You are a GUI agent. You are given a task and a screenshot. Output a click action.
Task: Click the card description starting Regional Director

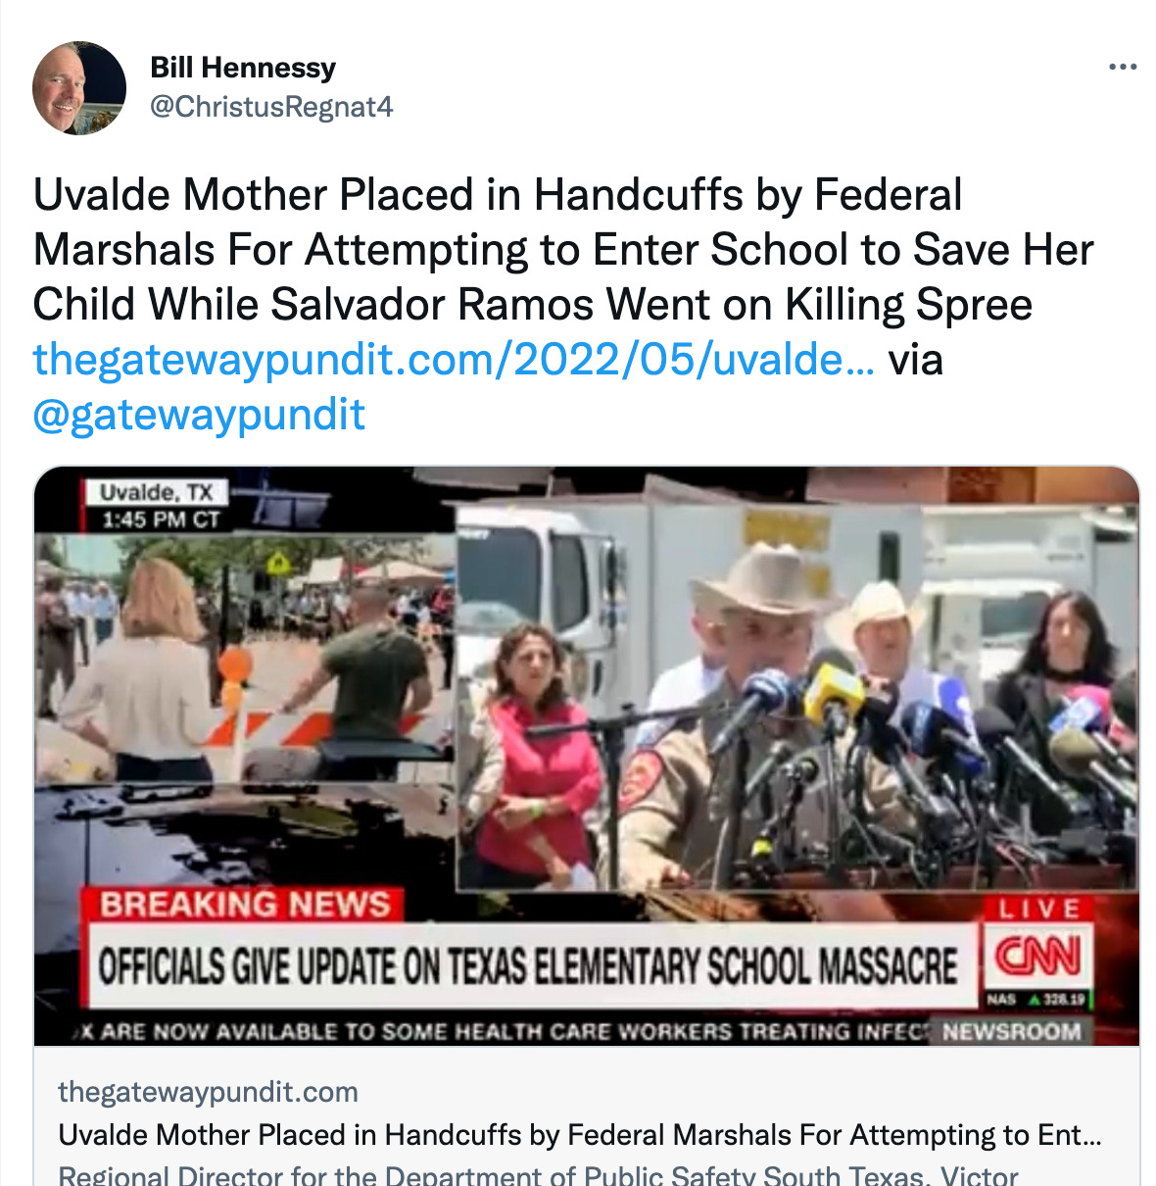click(538, 1174)
